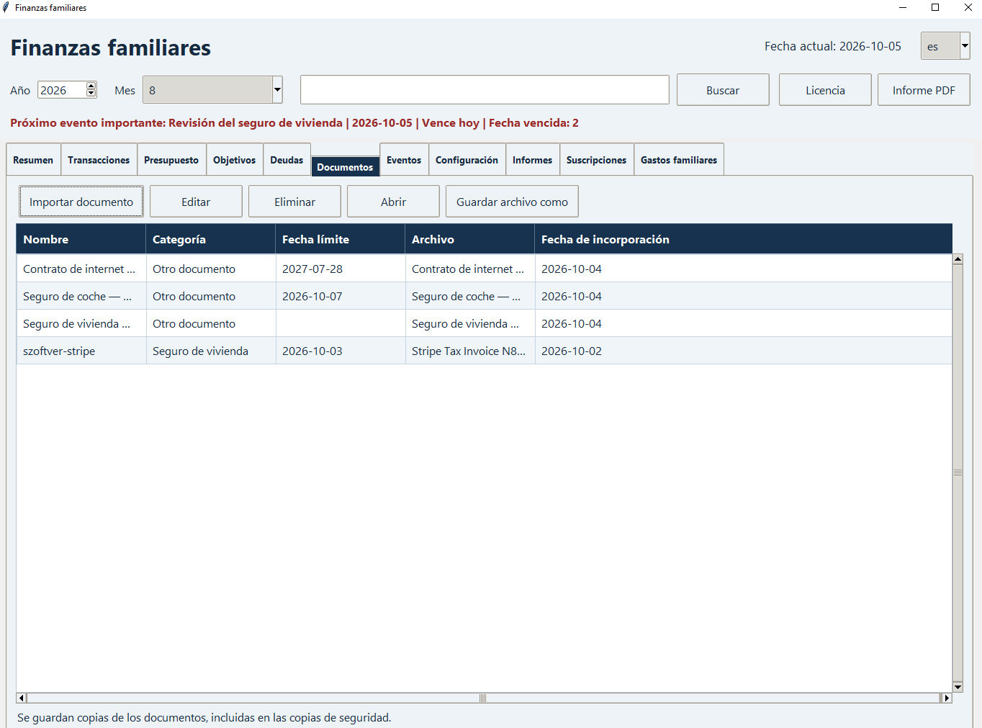Click the horizontal scrollbar right arrow
This screenshot has height=728, width=982.
[x=947, y=698]
